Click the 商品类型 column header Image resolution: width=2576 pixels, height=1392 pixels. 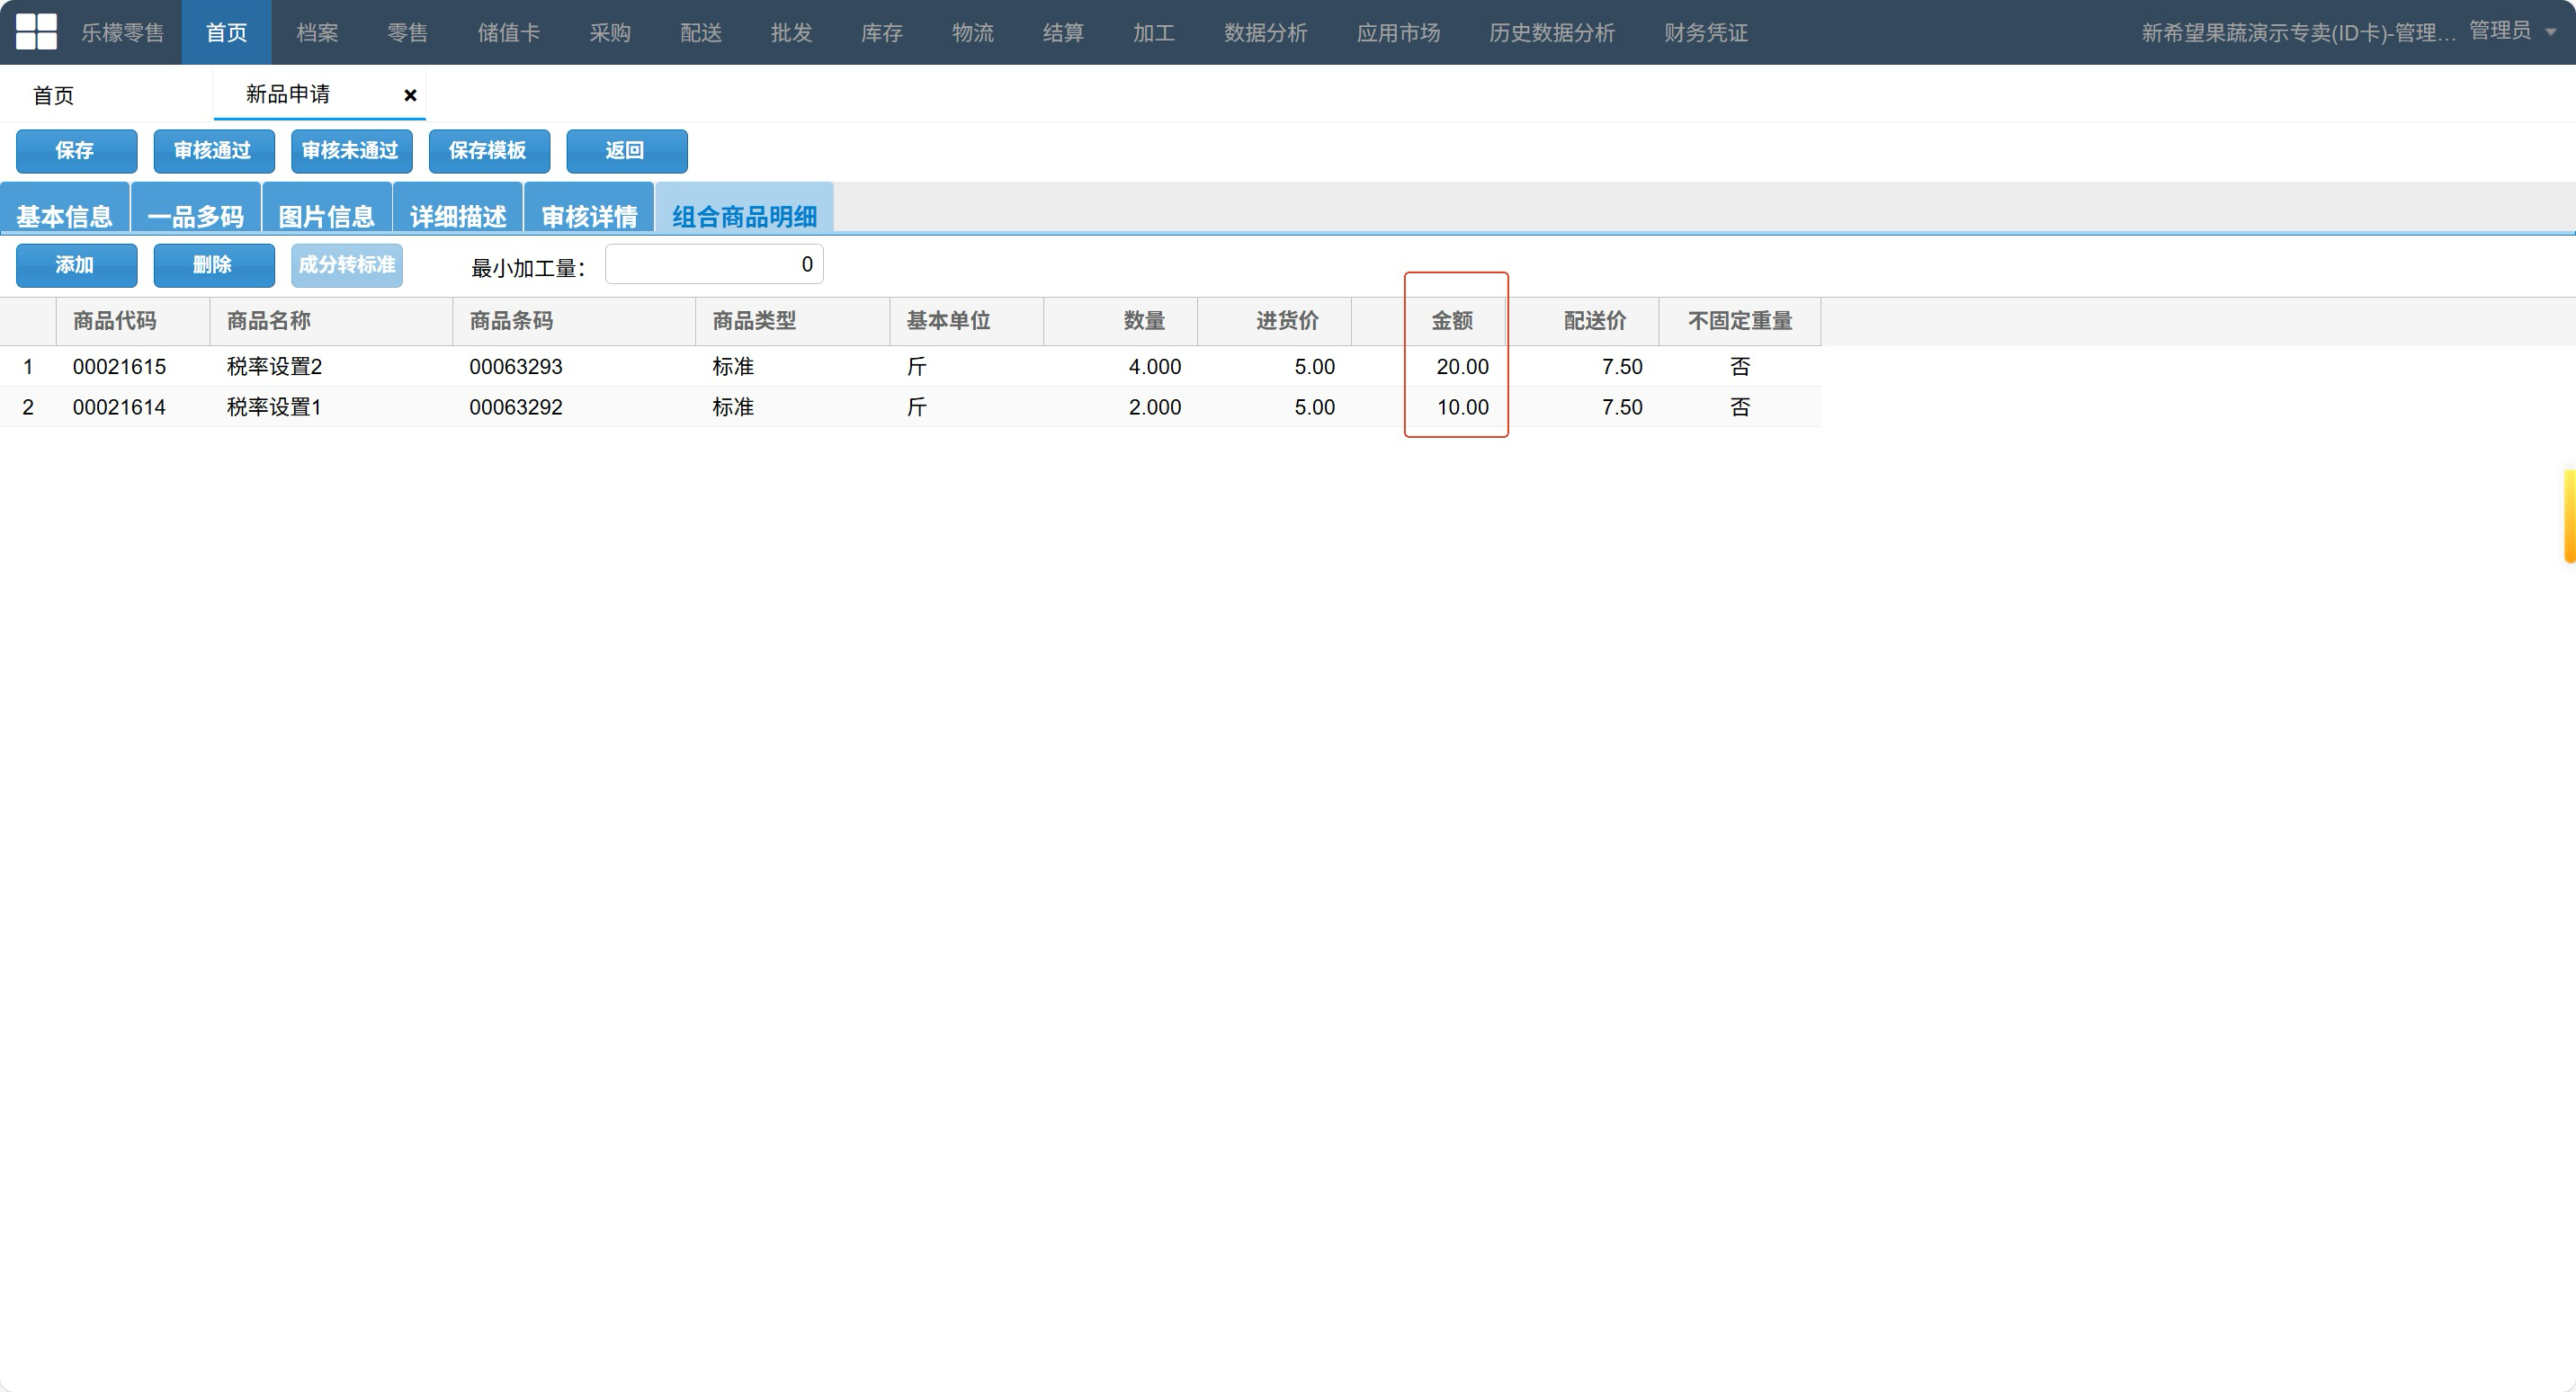[x=793, y=321]
